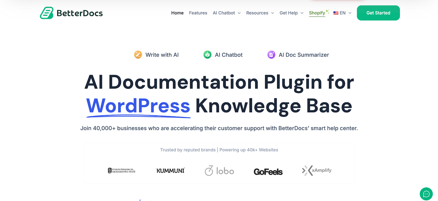Click the GoFeels brand logo
This screenshot has width=438, height=201.
click(268, 172)
